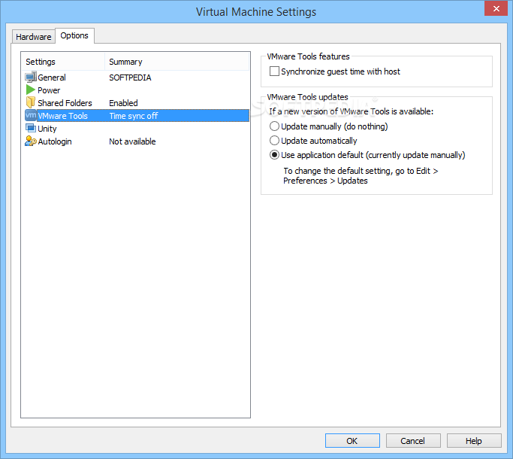This screenshot has width=513, height=459.
Task: Click the Shared Folders folder icon
Action: click(31, 102)
